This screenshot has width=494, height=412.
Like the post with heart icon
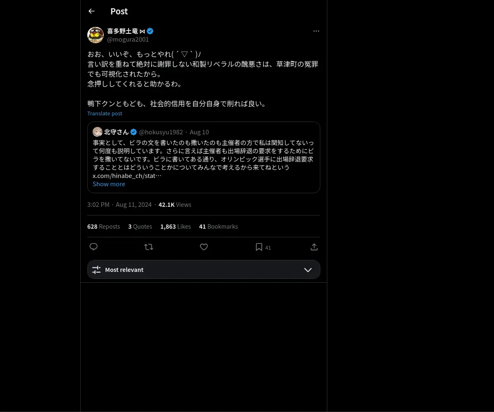point(204,247)
